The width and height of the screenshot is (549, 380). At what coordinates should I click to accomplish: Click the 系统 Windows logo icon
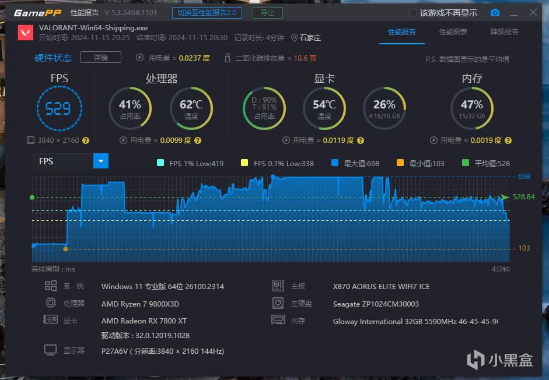coord(51,286)
